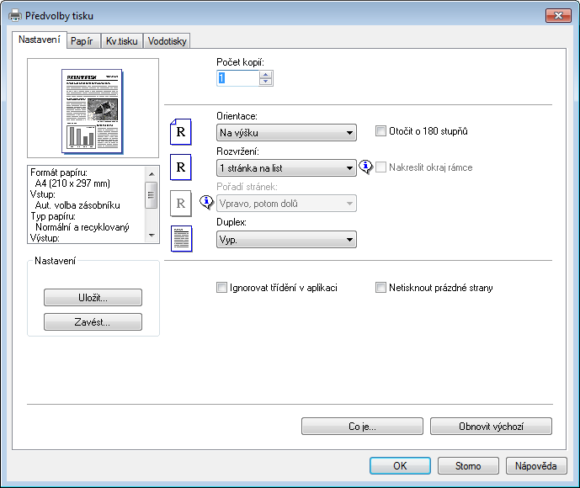Cancel with the Storno button

(x=468, y=466)
